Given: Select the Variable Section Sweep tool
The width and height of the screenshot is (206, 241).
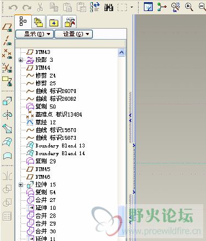Looking at the screenshot, I should coord(7,128).
